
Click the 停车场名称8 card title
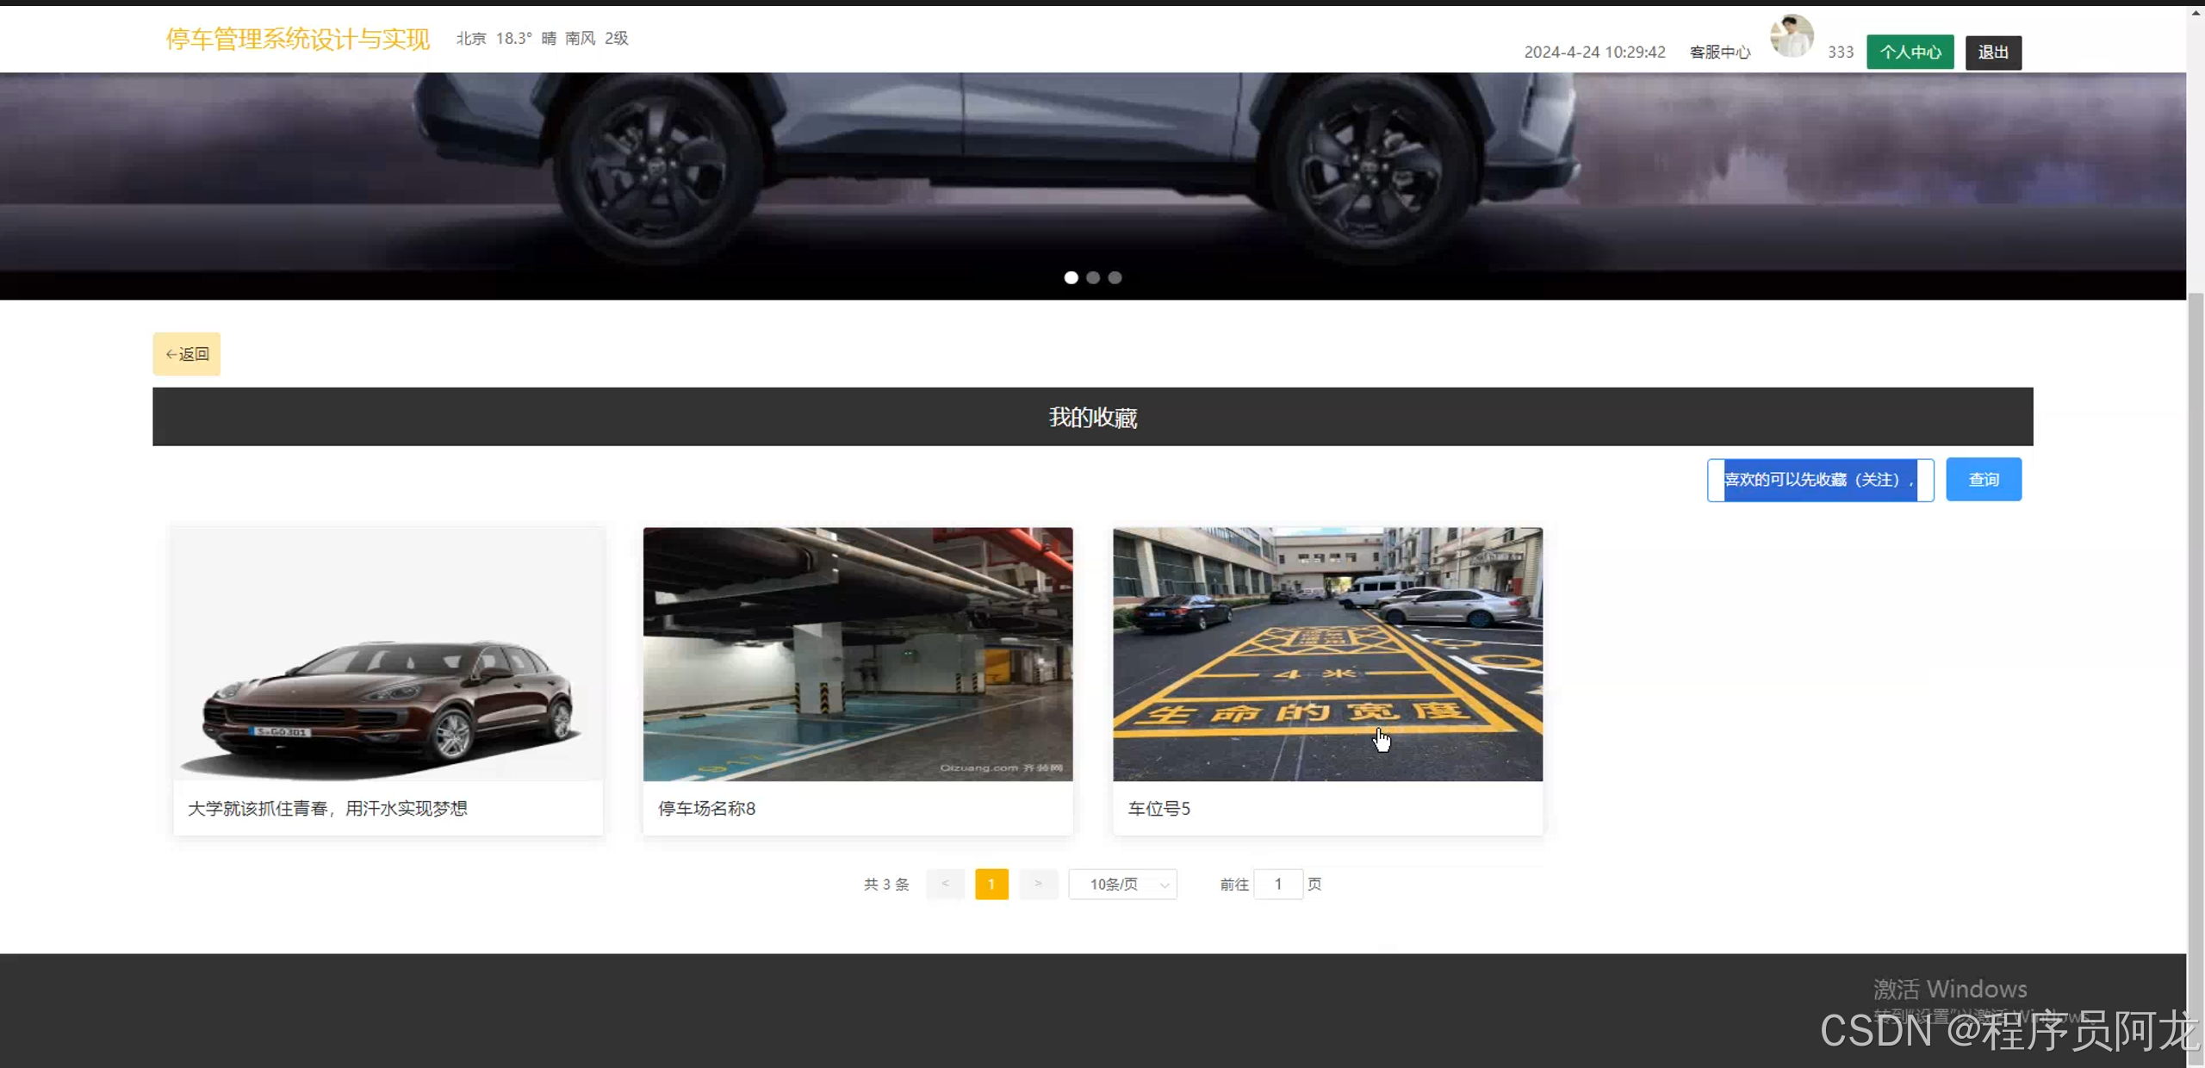706,808
